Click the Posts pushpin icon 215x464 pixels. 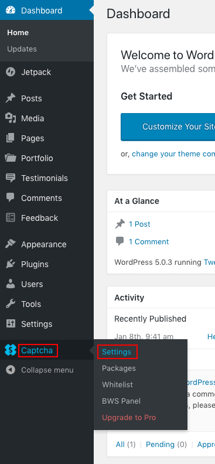pos(11,98)
